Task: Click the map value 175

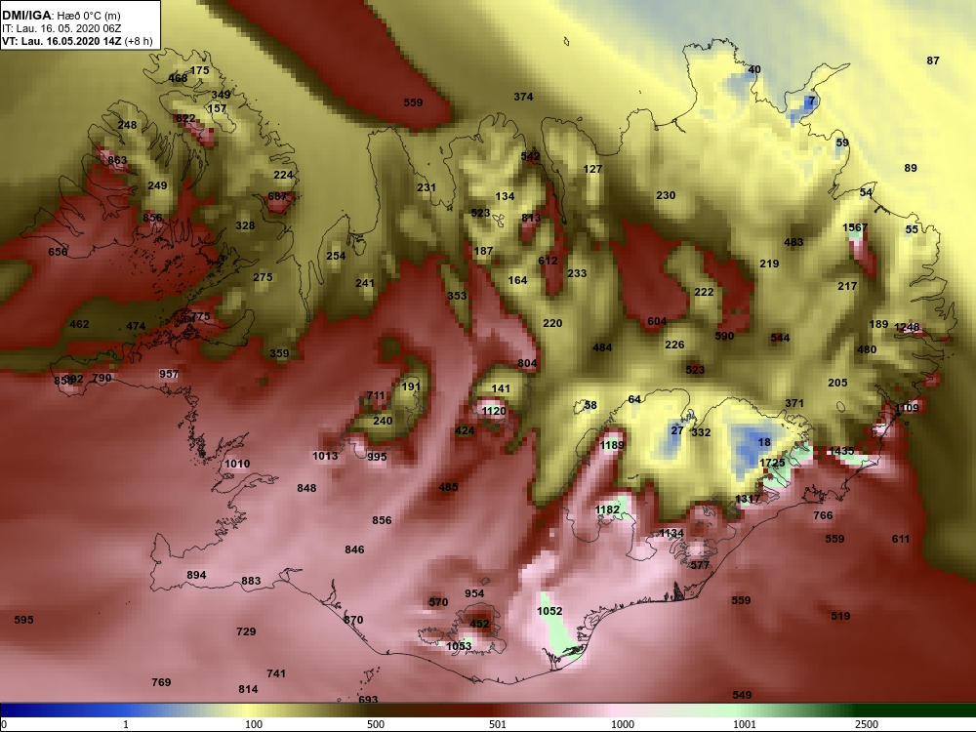Action: [x=200, y=71]
